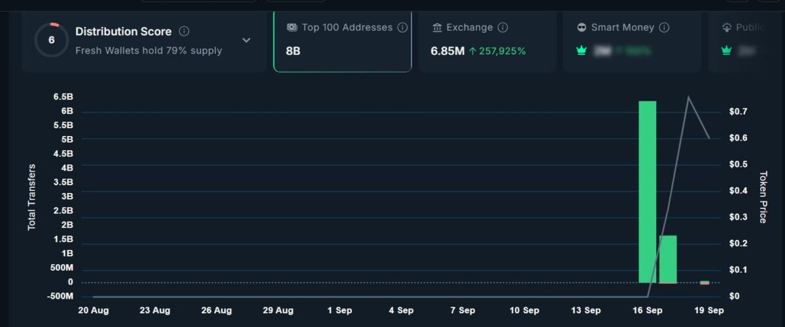785x327 pixels.
Task: Expand the Distribution Score chevron
Action: click(246, 40)
